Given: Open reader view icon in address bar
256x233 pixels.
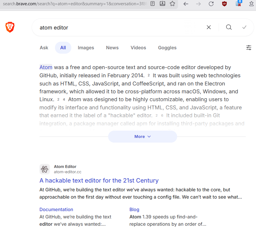Looking at the screenshot, I should click(153, 4).
